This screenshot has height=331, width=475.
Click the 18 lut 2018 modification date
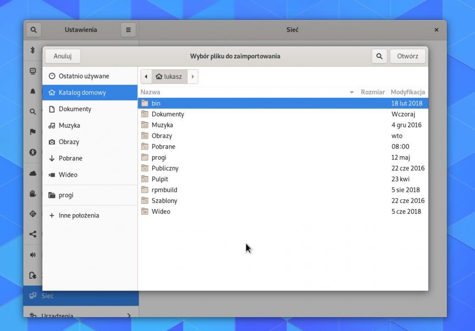click(x=407, y=103)
